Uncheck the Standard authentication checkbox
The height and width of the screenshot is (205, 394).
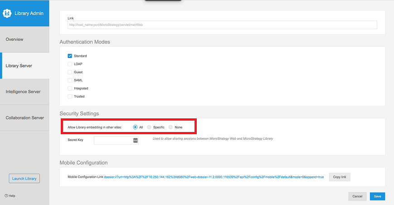(x=70, y=56)
